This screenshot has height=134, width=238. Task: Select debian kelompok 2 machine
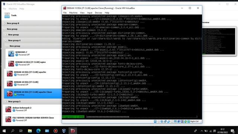[x=32, y=109]
